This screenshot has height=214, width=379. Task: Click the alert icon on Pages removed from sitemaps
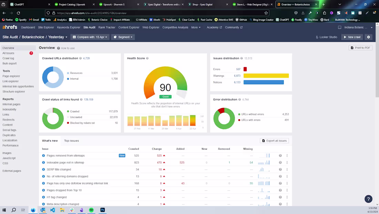pyautogui.click(x=43, y=156)
